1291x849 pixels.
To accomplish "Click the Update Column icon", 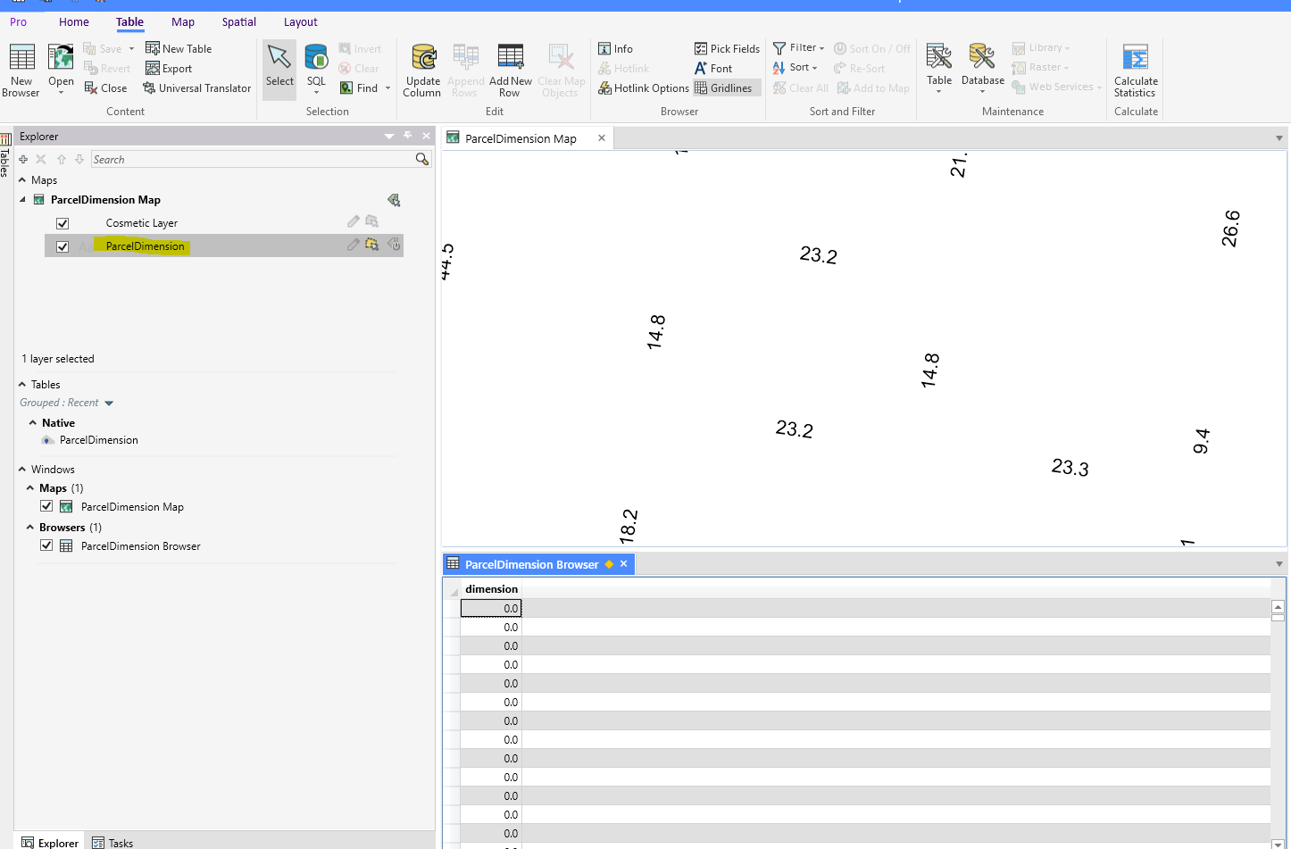I will tap(422, 59).
